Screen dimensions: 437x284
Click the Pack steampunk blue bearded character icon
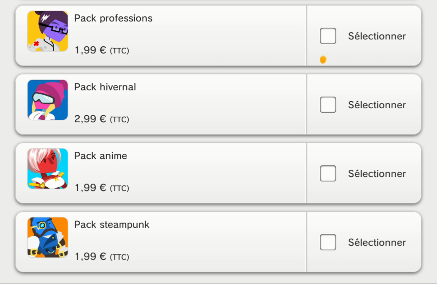click(48, 237)
